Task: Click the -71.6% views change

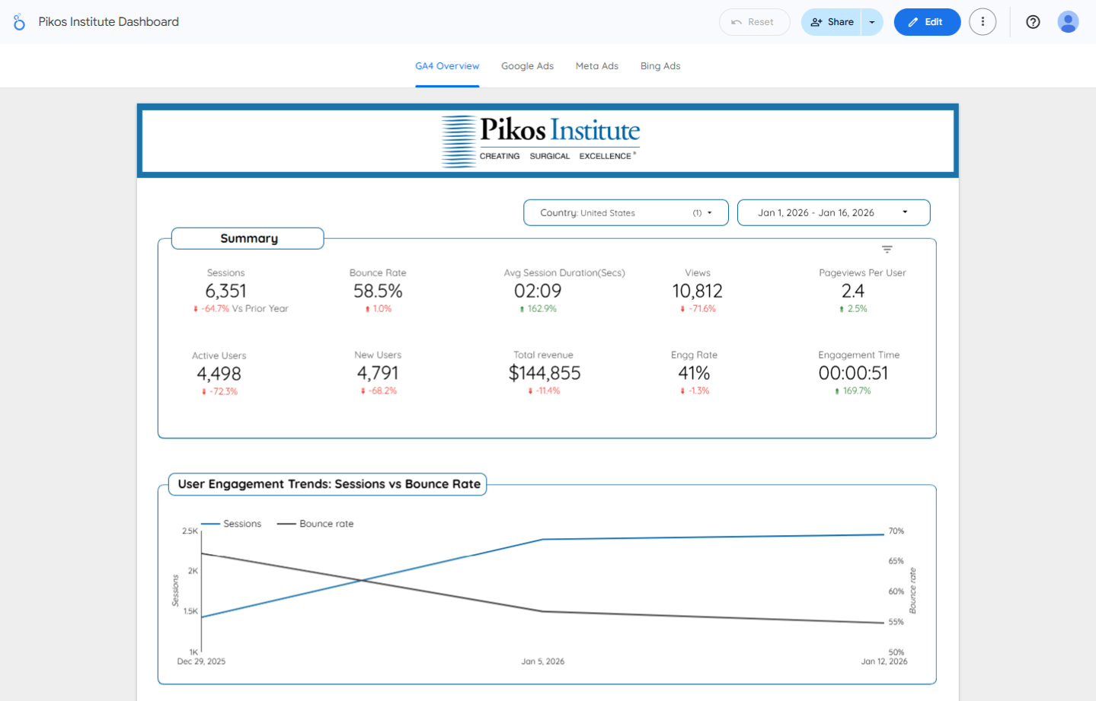Action: (x=698, y=309)
